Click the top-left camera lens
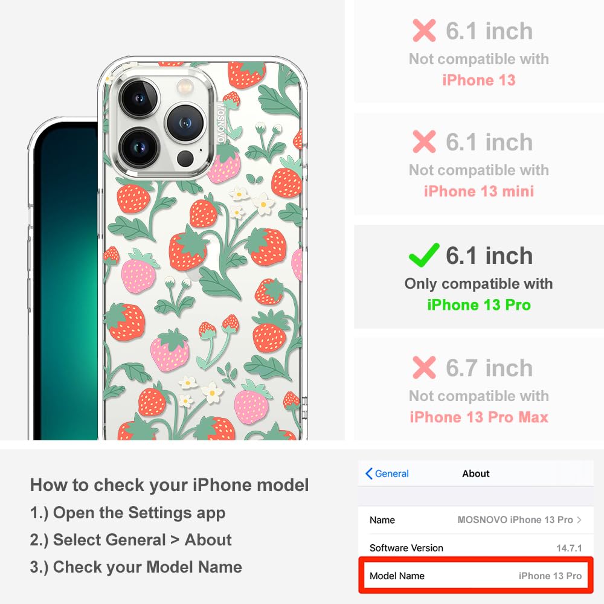This screenshot has width=604, height=604. tap(140, 98)
